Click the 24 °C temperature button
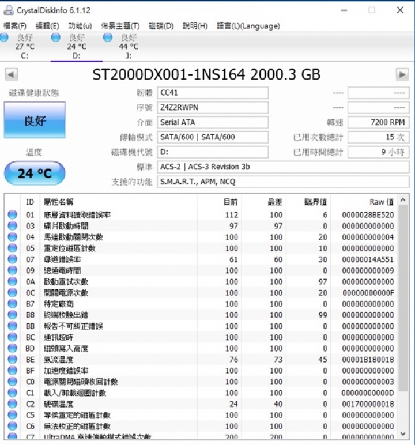 [35, 173]
